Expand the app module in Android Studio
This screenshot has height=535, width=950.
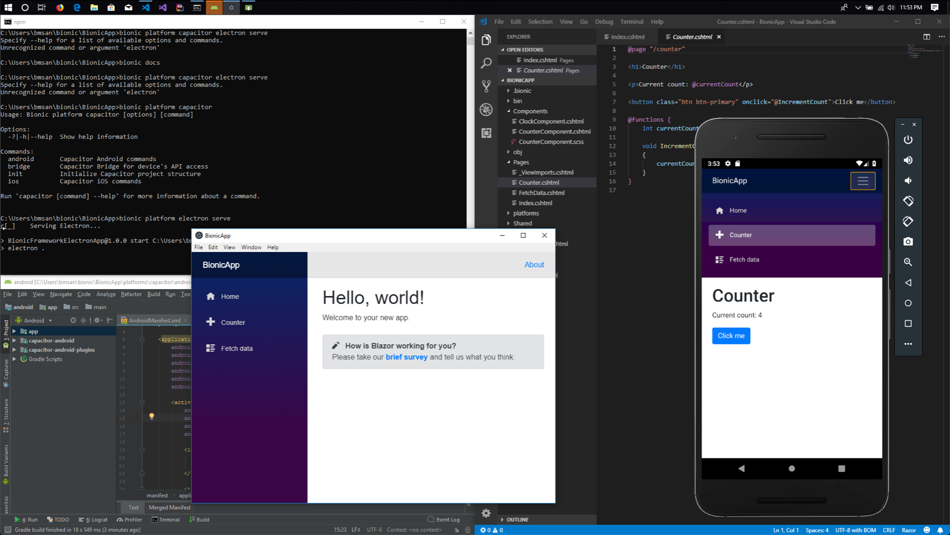coord(15,331)
